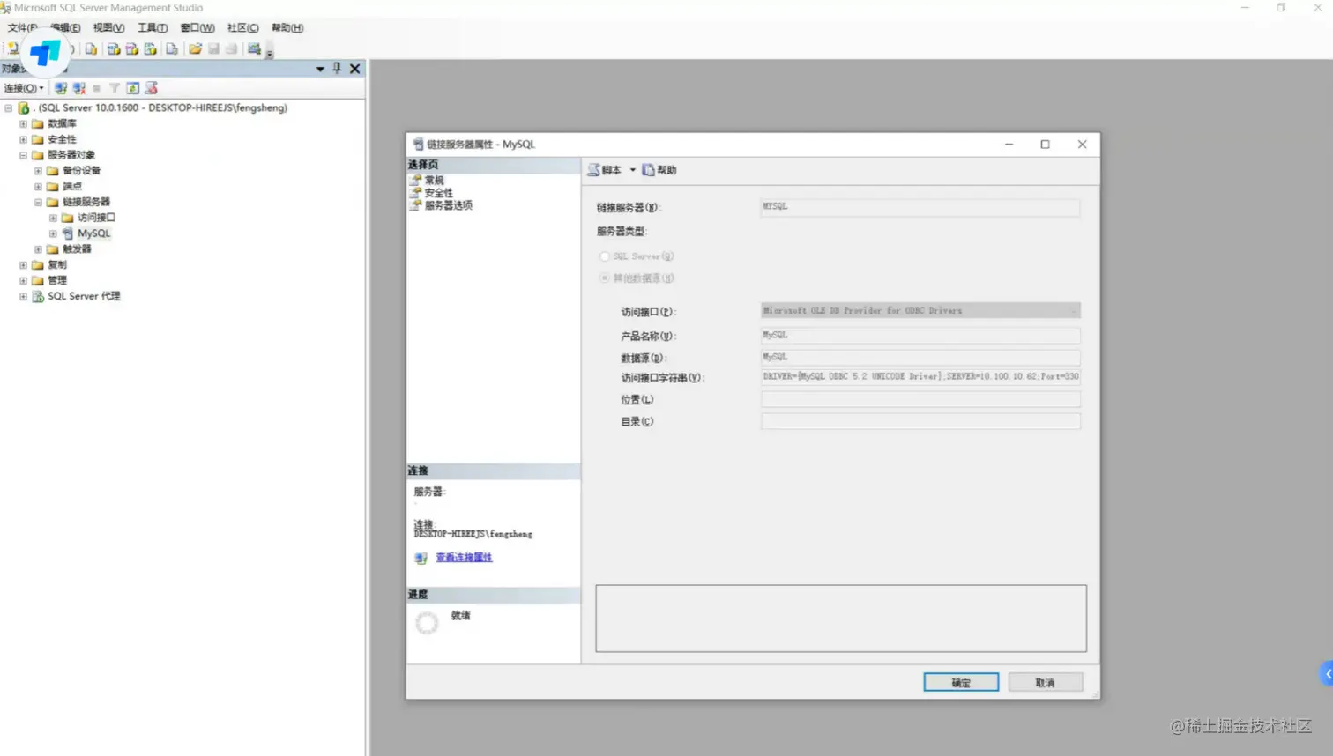The height and width of the screenshot is (756, 1333).
Task: Expand the SQL Server 代理 node
Action: pyautogui.click(x=23, y=296)
